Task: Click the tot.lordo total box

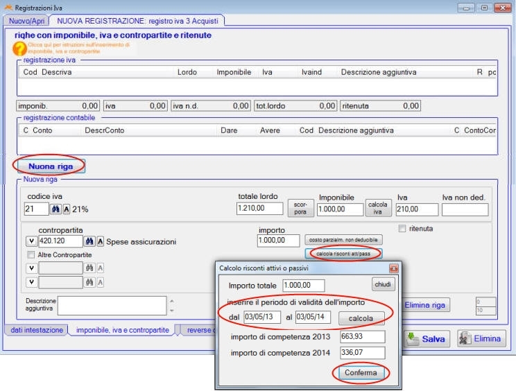Action: 295,106
